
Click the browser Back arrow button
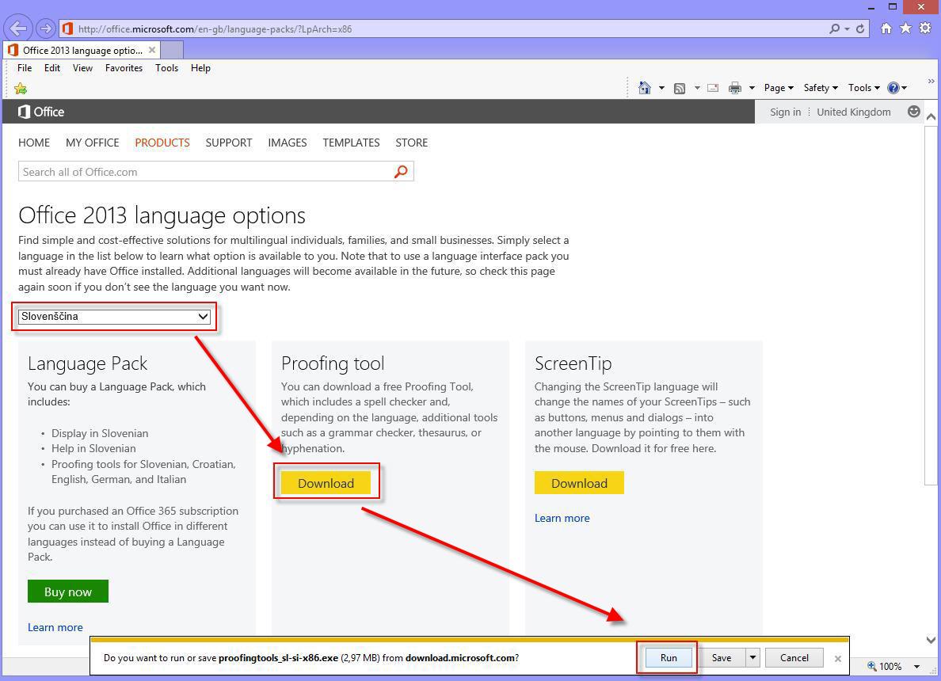point(19,29)
